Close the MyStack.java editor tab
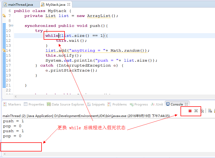Screen dimensions: 215x158 click(x=69, y=4)
